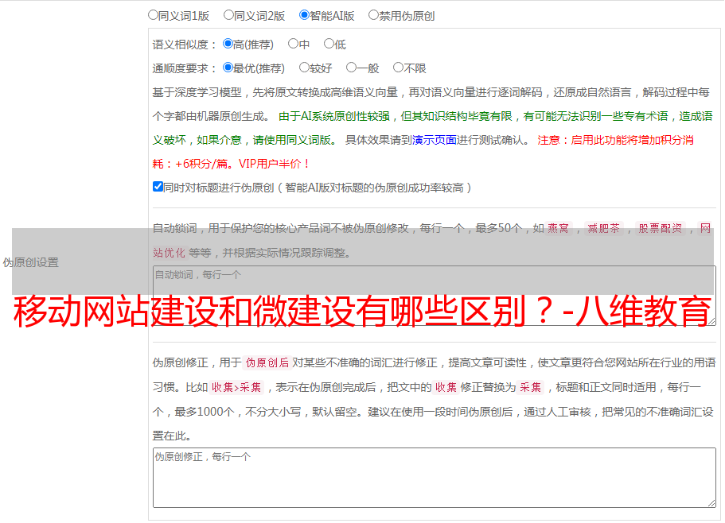Image resolution: width=725 pixels, height=523 pixels.
Task: Click the 股票配资 example keyword tag
Action: pyautogui.click(x=661, y=228)
